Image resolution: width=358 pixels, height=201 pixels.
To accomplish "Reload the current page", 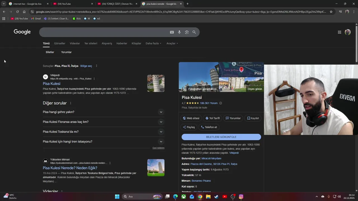I will point(17,12).
